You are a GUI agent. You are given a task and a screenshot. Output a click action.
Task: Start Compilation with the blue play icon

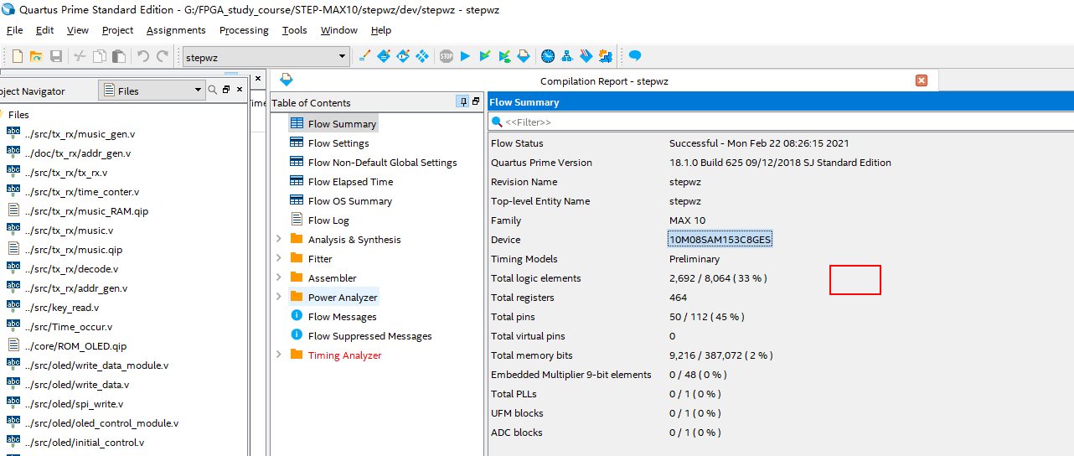click(x=466, y=56)
